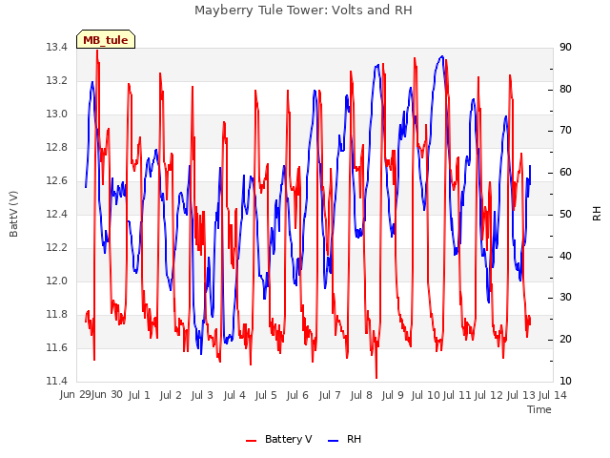610x458 pixels.
Task: Click the 13.0 voltage tick label
Action: pos(56,114)
